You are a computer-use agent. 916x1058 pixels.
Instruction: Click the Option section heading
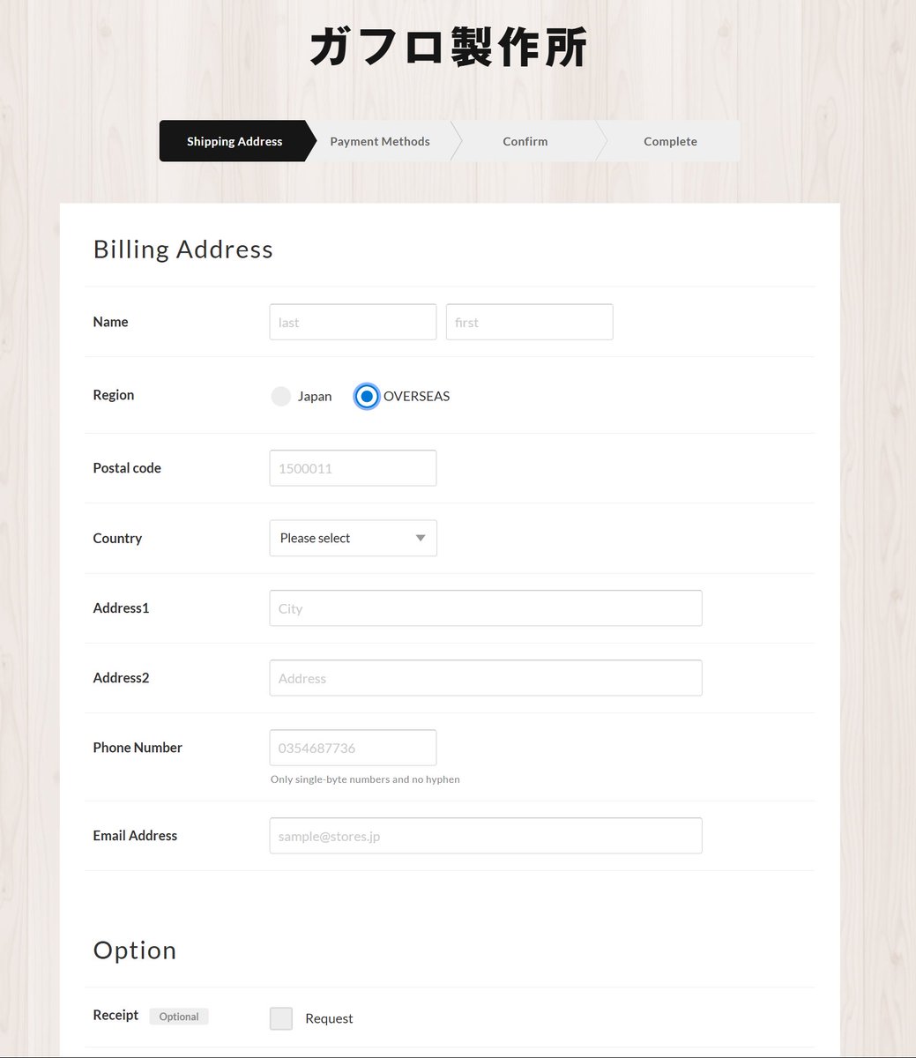pos(135,950)
